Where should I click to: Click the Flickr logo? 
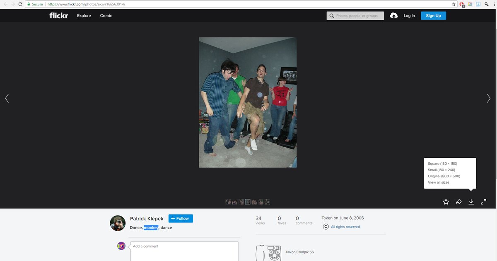tap(58, 16)
